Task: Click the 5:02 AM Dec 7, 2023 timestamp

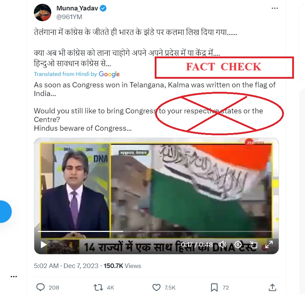Action: (66, 266)
